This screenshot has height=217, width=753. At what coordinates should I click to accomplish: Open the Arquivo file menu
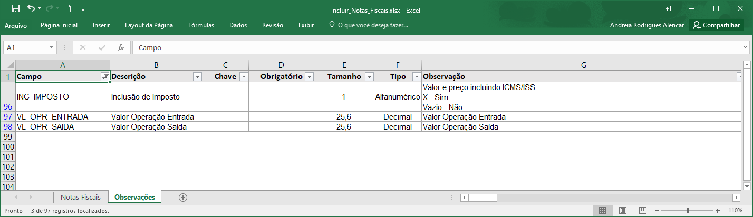coord(16,25)
